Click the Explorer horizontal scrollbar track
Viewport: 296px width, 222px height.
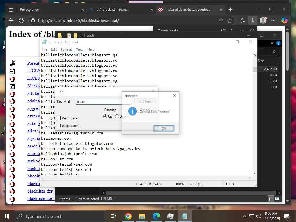[x=191, y=193]
